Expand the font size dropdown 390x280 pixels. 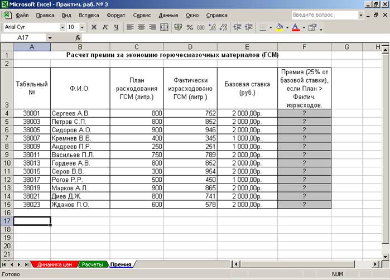(x=83, y=27)
